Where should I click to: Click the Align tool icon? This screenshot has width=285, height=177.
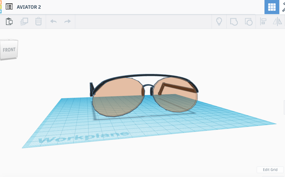(x=263, y=22)
